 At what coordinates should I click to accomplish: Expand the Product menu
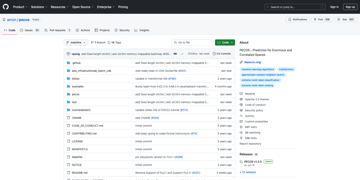(x=20, y=7)
